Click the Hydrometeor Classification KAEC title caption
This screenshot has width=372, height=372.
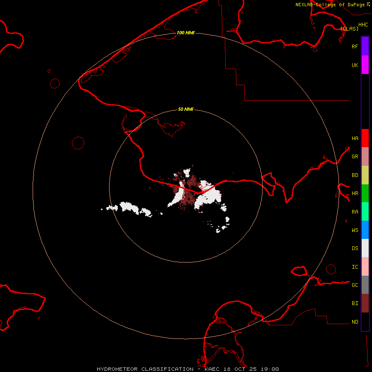(x=188, y=369)
